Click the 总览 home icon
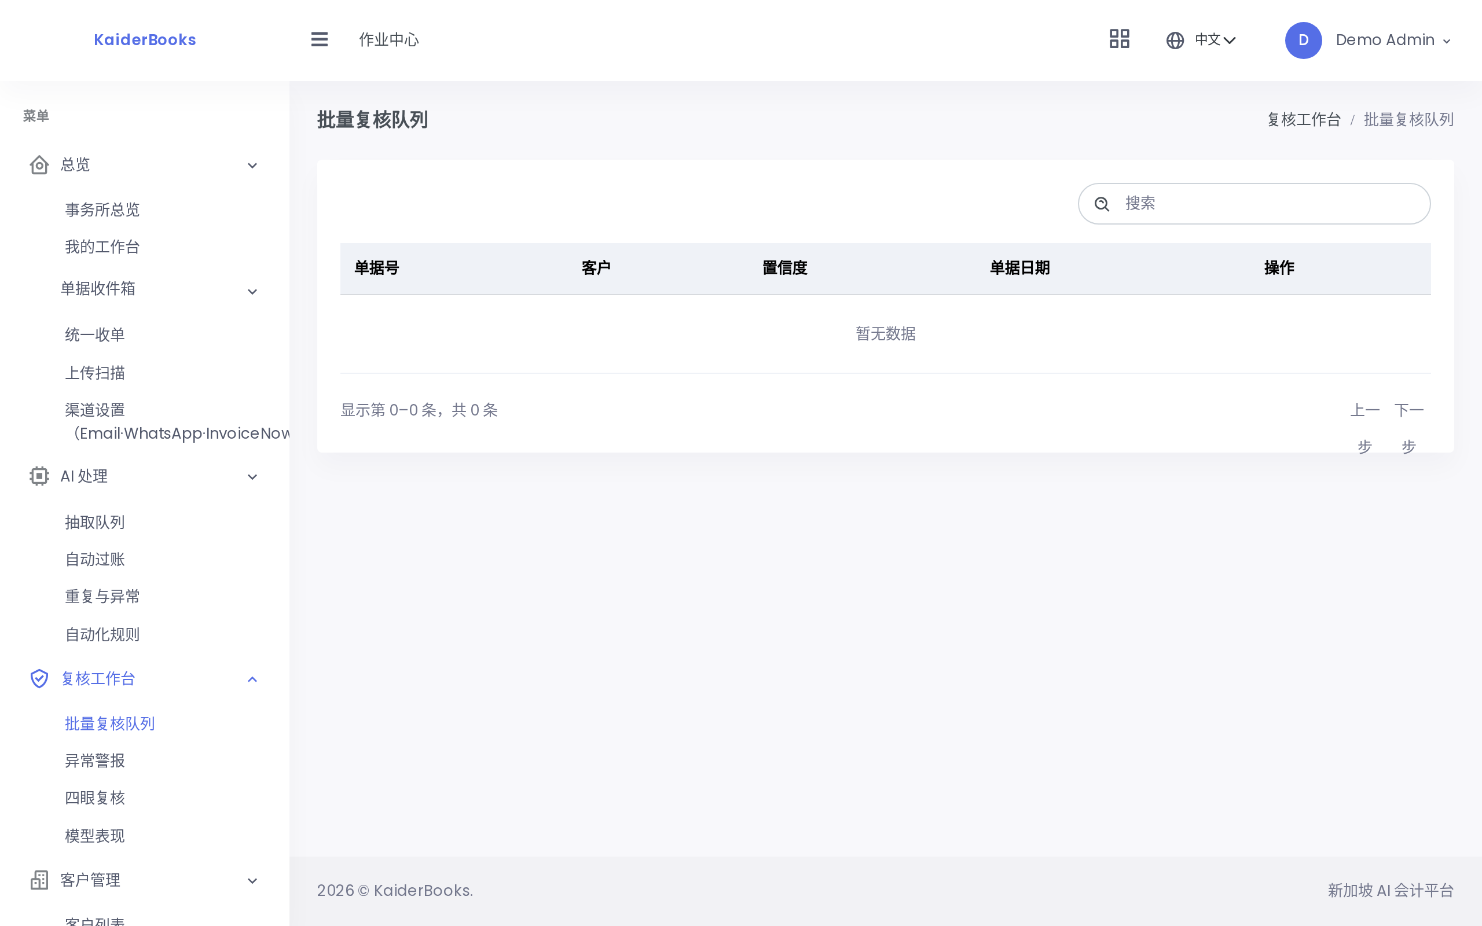 pos(39,165)
